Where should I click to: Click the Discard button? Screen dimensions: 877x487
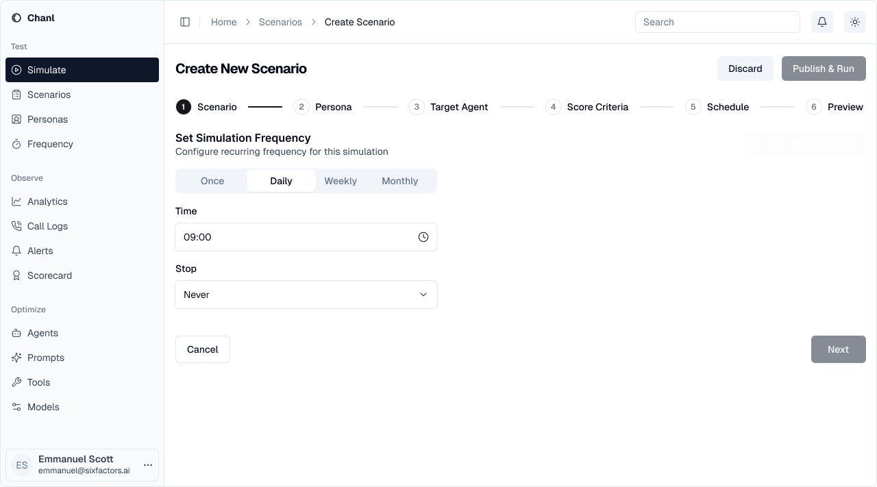pos(745,68)
